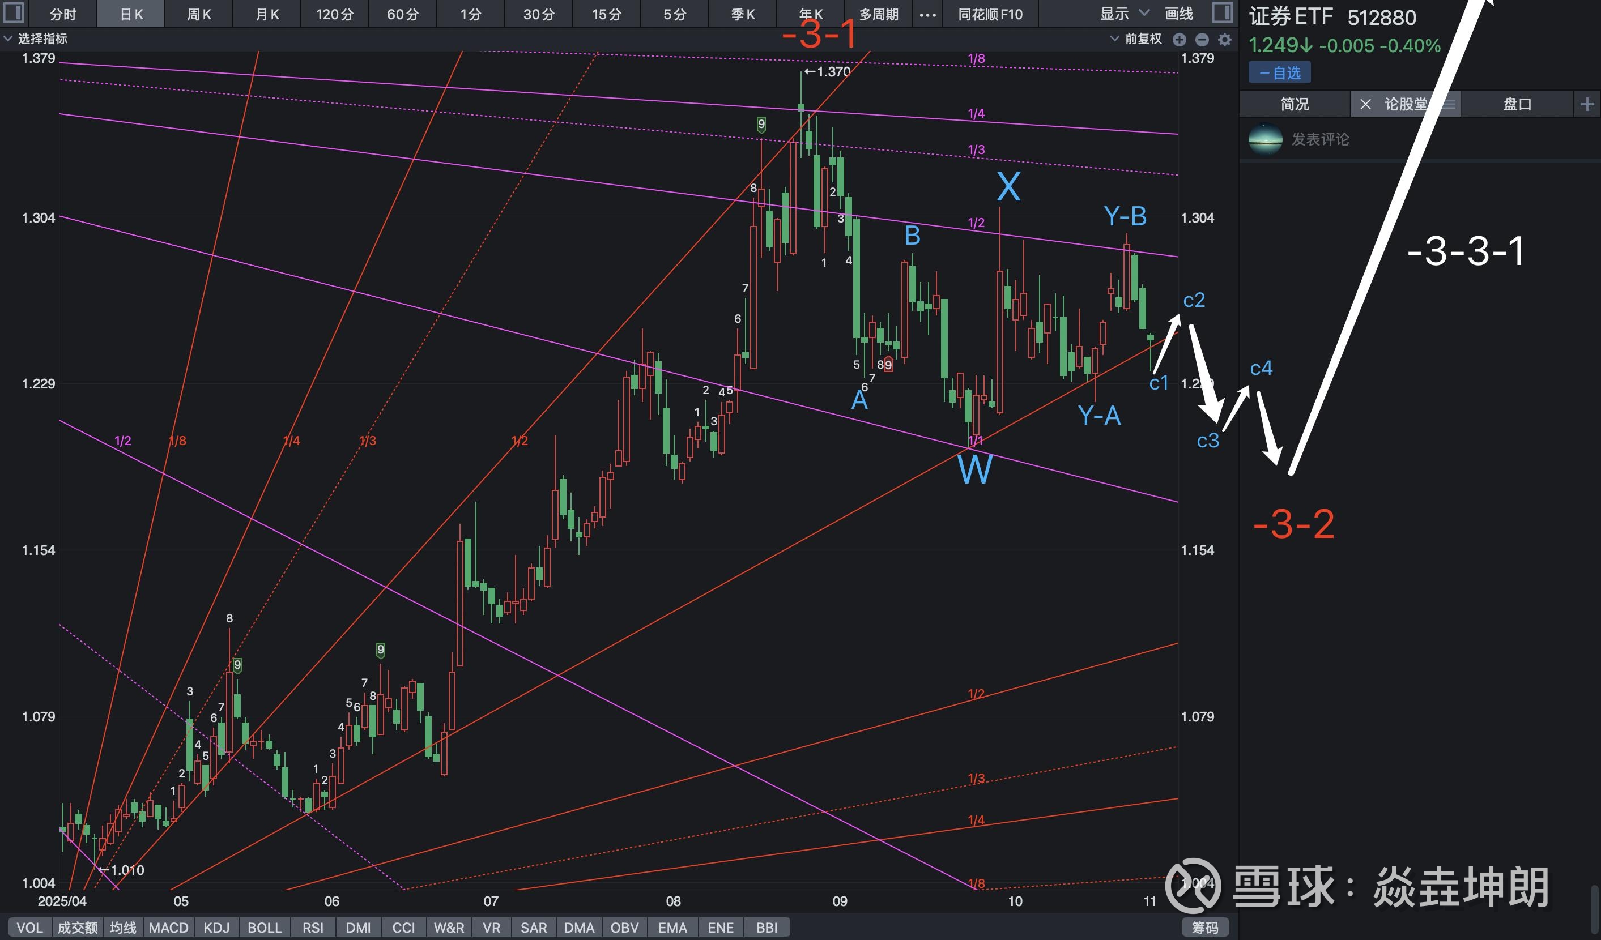The width and height of the screenshot is (1601, 940).
Task: Toggle the BOLL indicator
Action: coord(265,928)
